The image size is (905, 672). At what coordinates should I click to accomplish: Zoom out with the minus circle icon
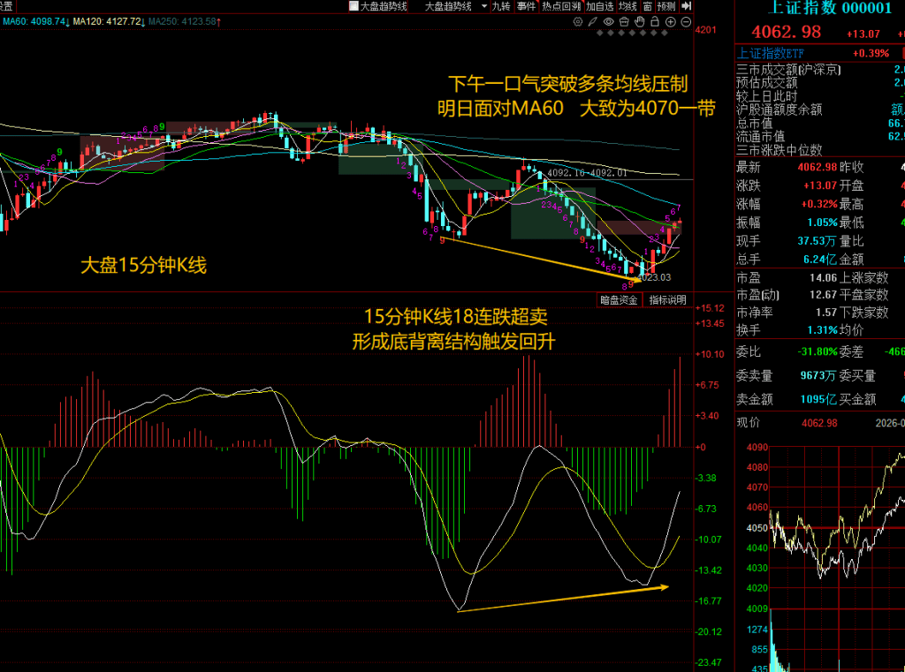point(686,21)
